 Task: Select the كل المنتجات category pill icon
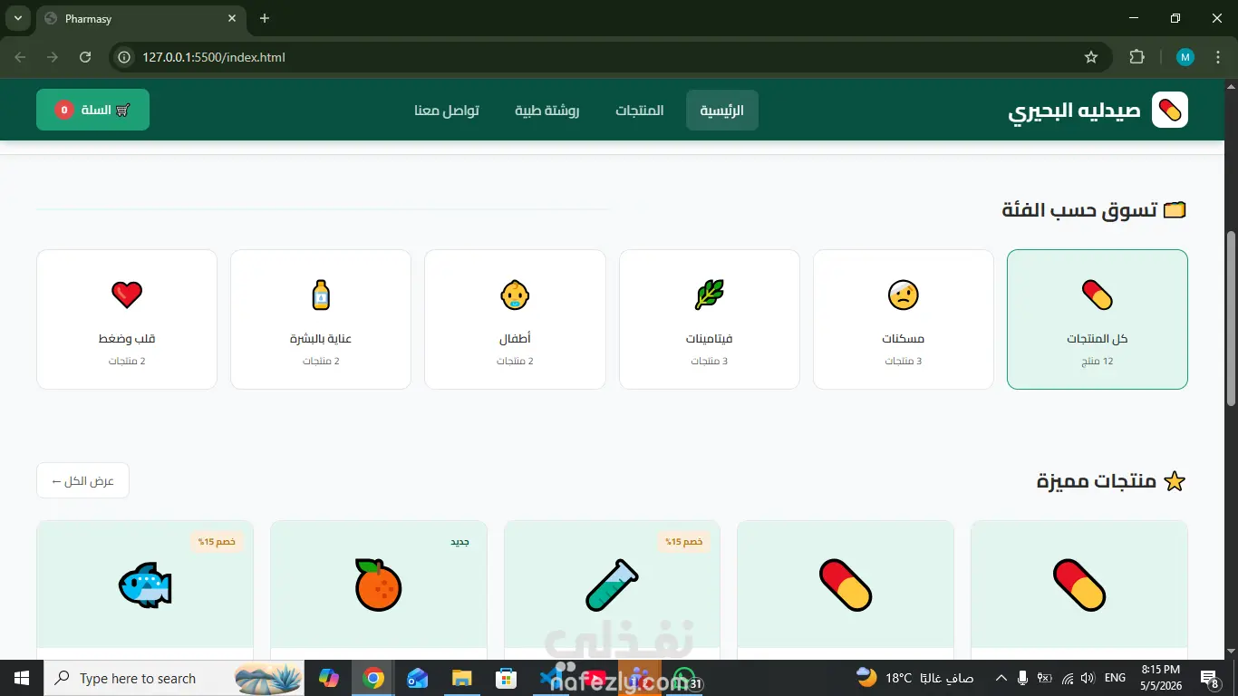(x=1098, y=295)
